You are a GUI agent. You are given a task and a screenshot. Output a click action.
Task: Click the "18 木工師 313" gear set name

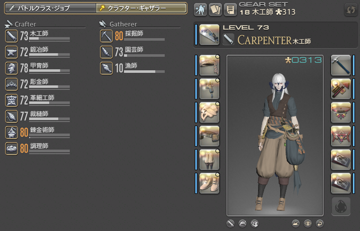click(x=267, y=12)
